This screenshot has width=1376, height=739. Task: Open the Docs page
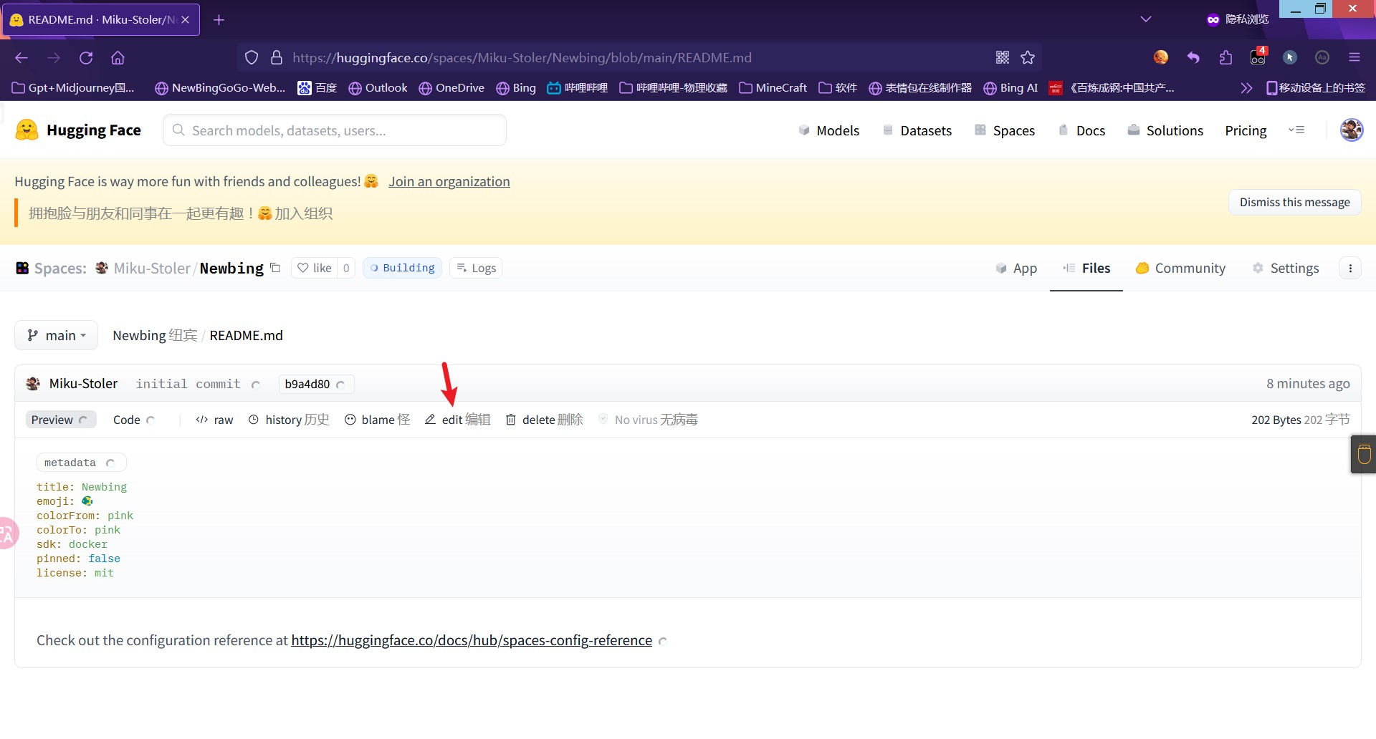tap(1082, 130)
